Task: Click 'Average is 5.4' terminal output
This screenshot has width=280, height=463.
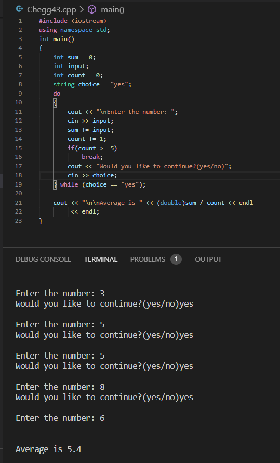Action: (x=48, y=449)
